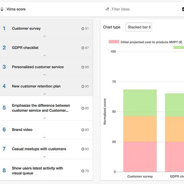Click the green segment of GDPR checklist bar
This screenshot has height=184, width=184.
(174, 105)
